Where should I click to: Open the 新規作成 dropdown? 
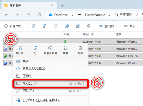(14, 26)
